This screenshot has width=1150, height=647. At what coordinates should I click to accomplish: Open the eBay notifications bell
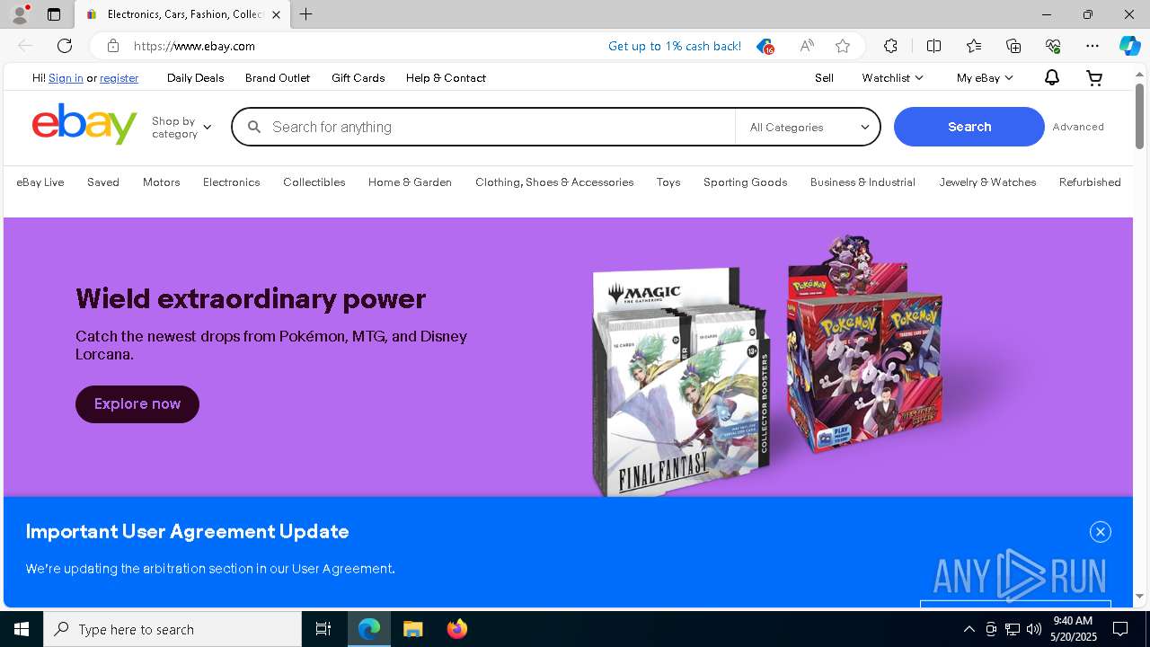1051,78
